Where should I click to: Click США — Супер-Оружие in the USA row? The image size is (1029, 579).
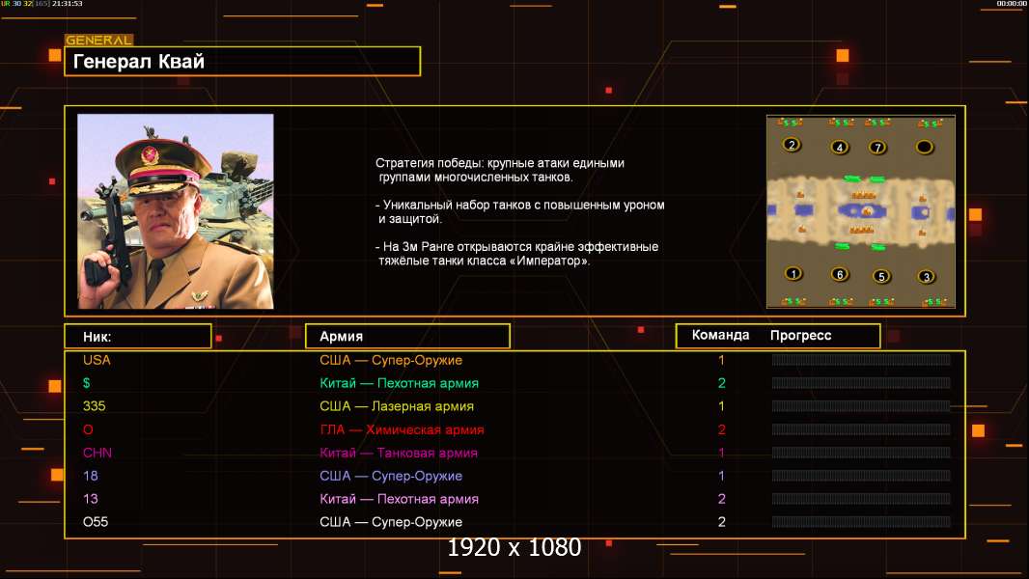pos(391,360)
